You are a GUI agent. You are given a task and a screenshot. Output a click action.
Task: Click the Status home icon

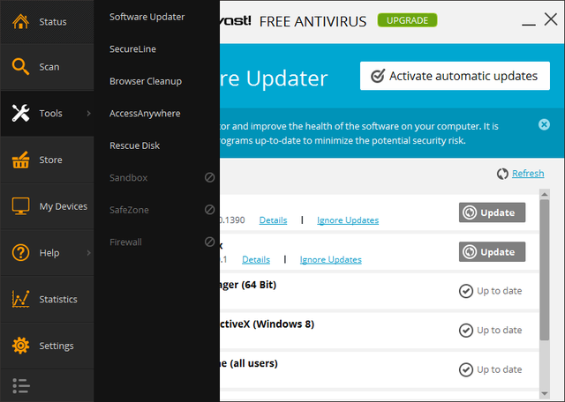pyautogui.click(x=20, y=21)
